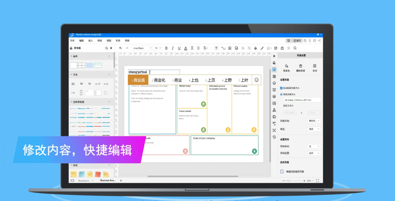Click the save icon near the presentation button
Image resolution: width=395 pixels, height=201 pixels.
tap(305, 41)
